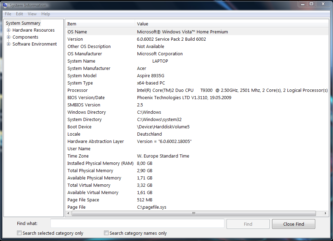Image resolution: width=333 pixels, height=241 pixels.
Task: Expand the Components node
Action: 8,37
